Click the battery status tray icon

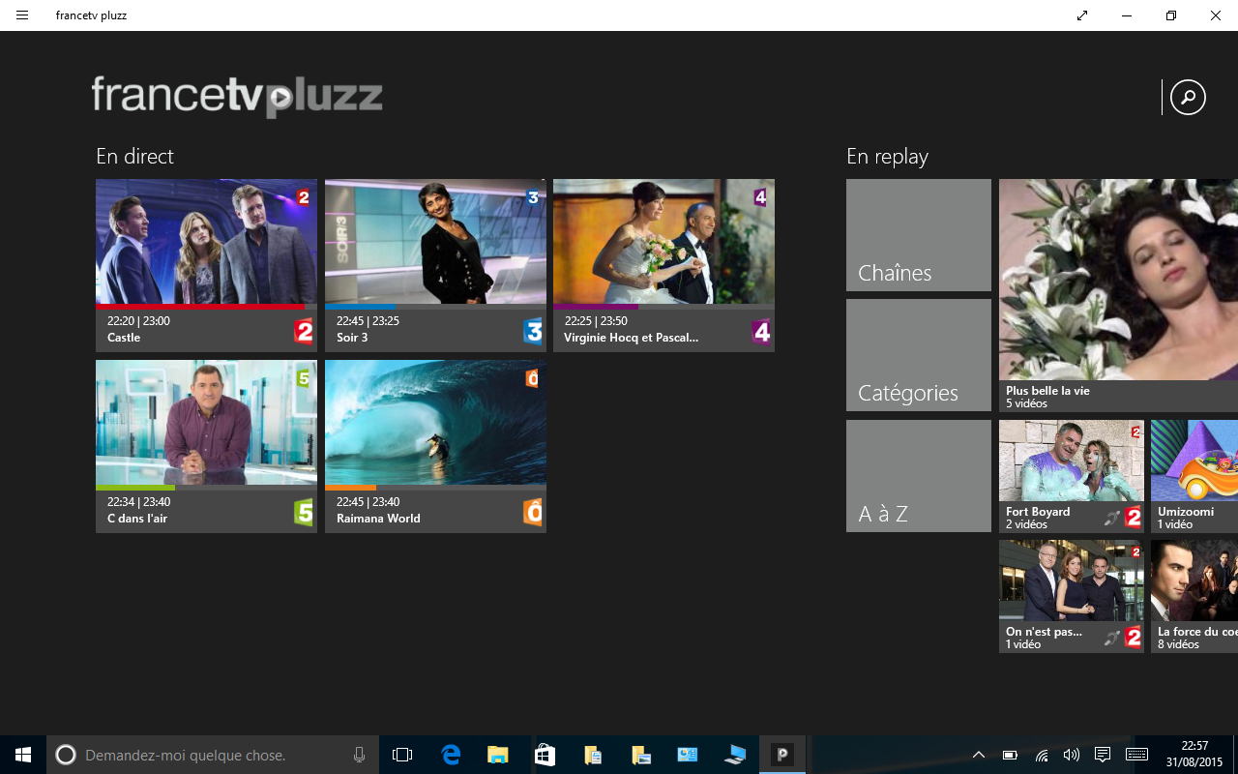(x=1010, y=755)
